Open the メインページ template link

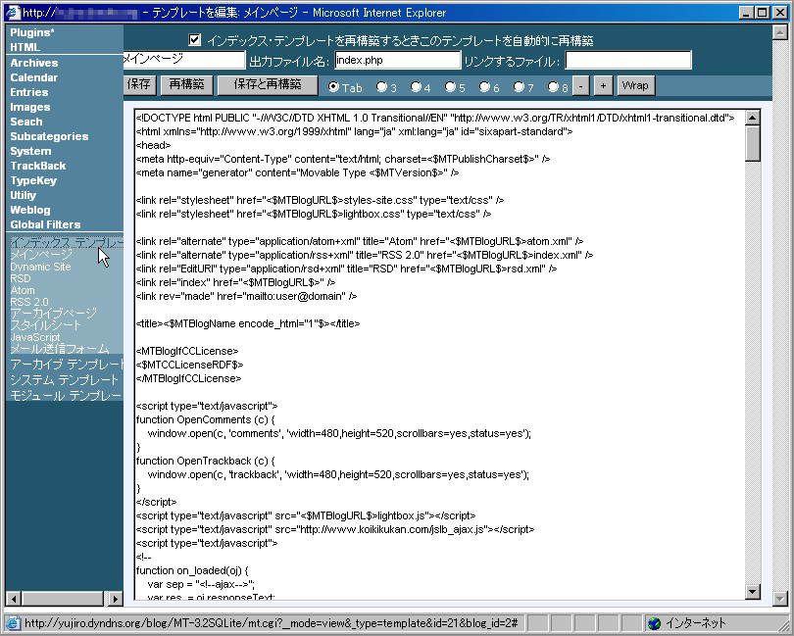[x=41, y=254]
